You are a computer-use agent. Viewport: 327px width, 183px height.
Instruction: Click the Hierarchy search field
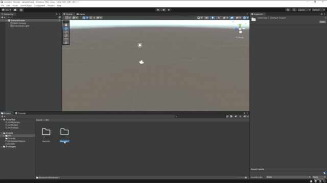tap(32, 17)
